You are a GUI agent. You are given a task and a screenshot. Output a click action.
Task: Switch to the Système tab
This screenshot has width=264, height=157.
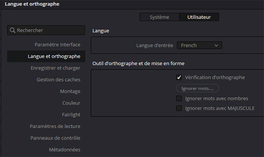pyautogui.click(x=160, y=17)
